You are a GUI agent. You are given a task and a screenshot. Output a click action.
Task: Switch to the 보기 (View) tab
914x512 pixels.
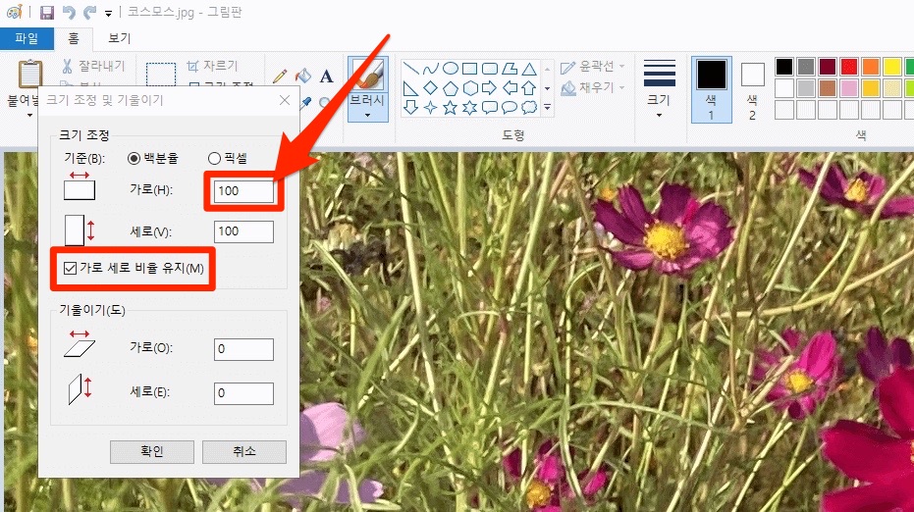click(120, 38)
